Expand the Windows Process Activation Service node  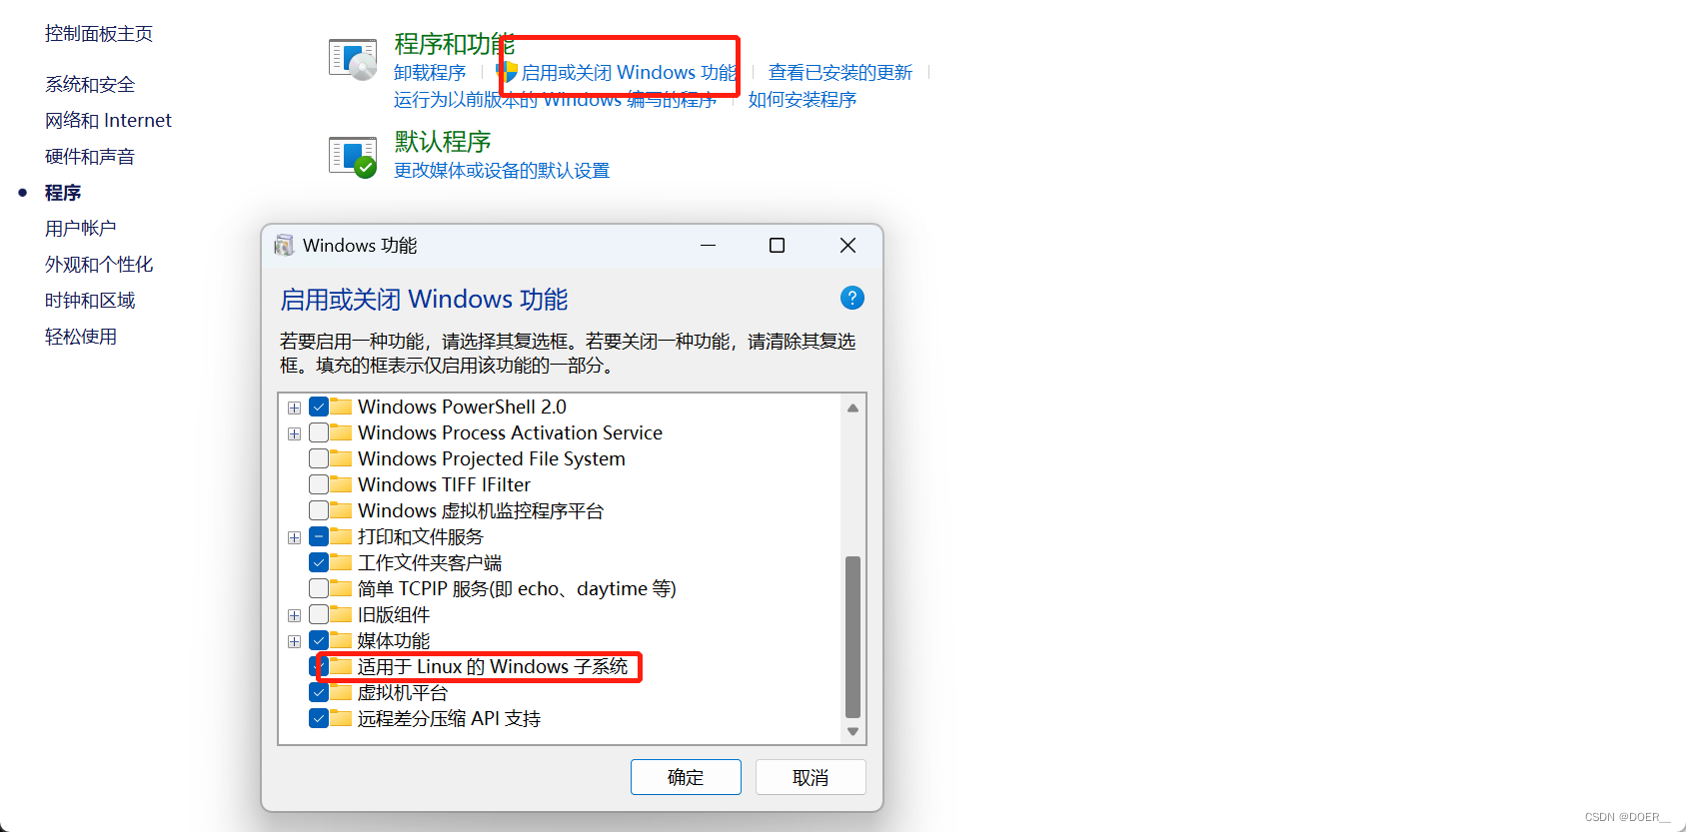[294, 433]
